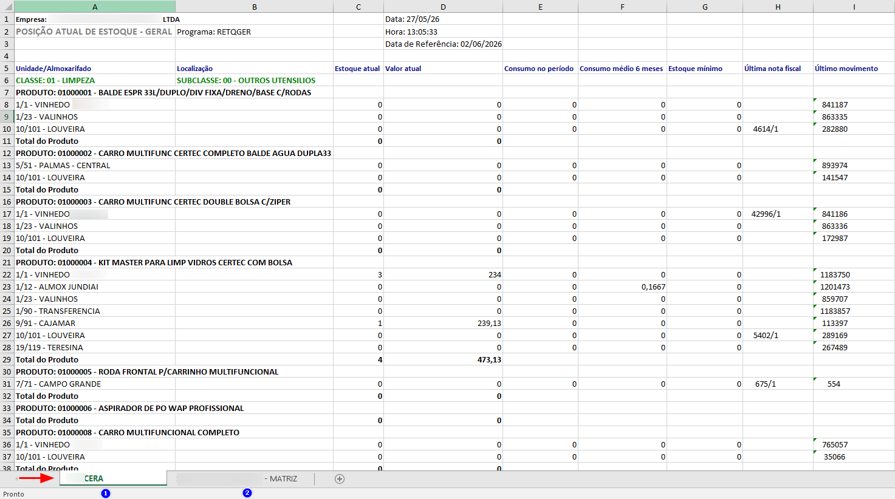Click the 'POSIÇÃO ATUAL DE ESTOQUE - GERAL' title cell
This screenshot has width=895, height=499.
click(x=95, y=32)
